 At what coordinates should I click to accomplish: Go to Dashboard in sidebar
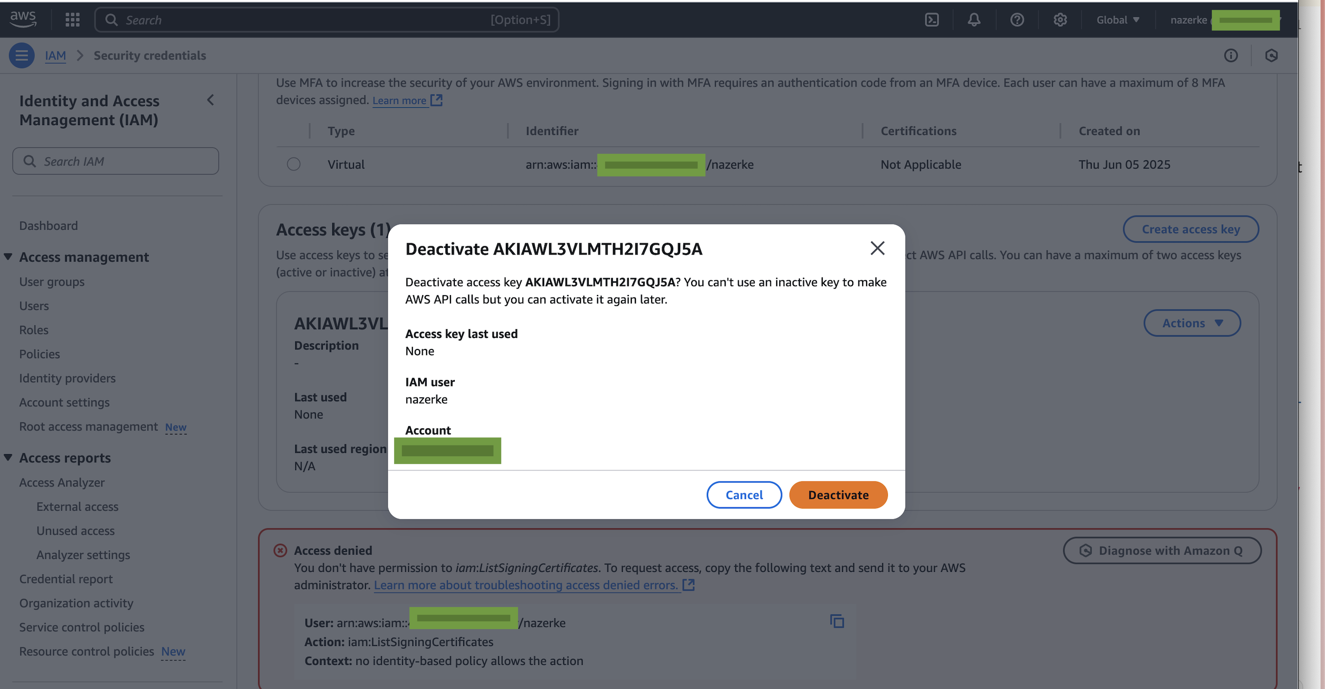48,226
